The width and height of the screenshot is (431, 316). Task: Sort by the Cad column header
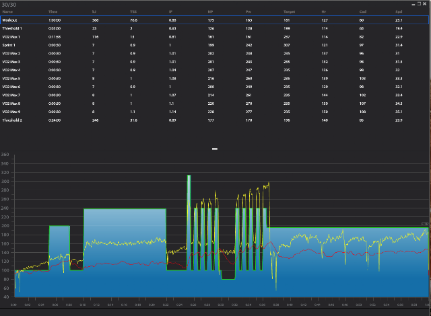(x=363, y=12)
